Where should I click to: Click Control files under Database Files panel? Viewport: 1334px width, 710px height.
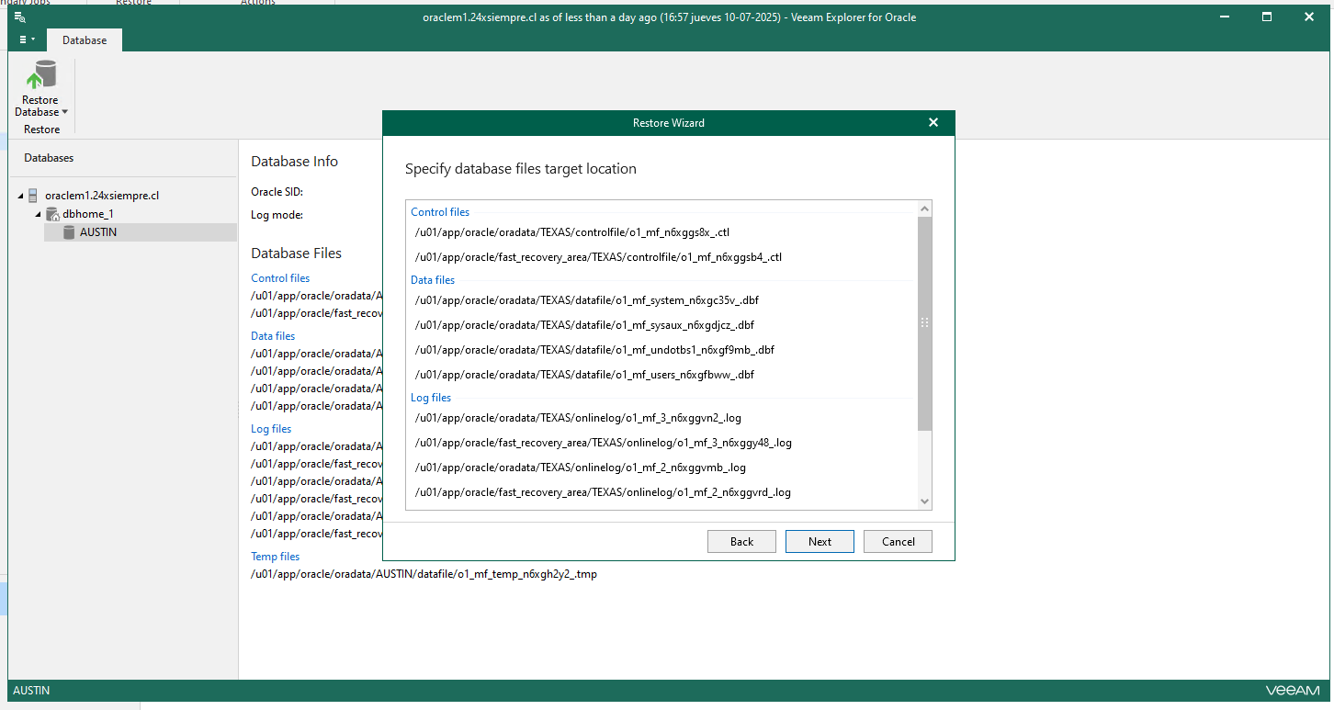coord(280,278)
